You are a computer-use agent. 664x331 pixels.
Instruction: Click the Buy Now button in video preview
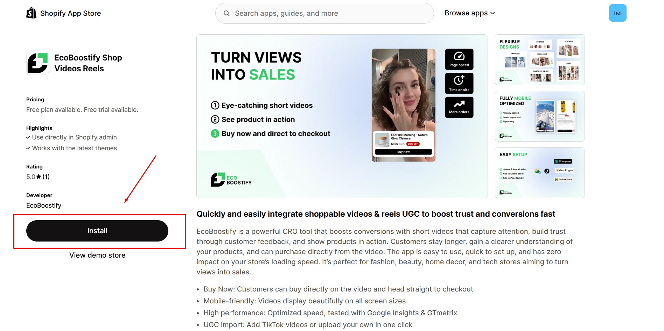(403, 152)
